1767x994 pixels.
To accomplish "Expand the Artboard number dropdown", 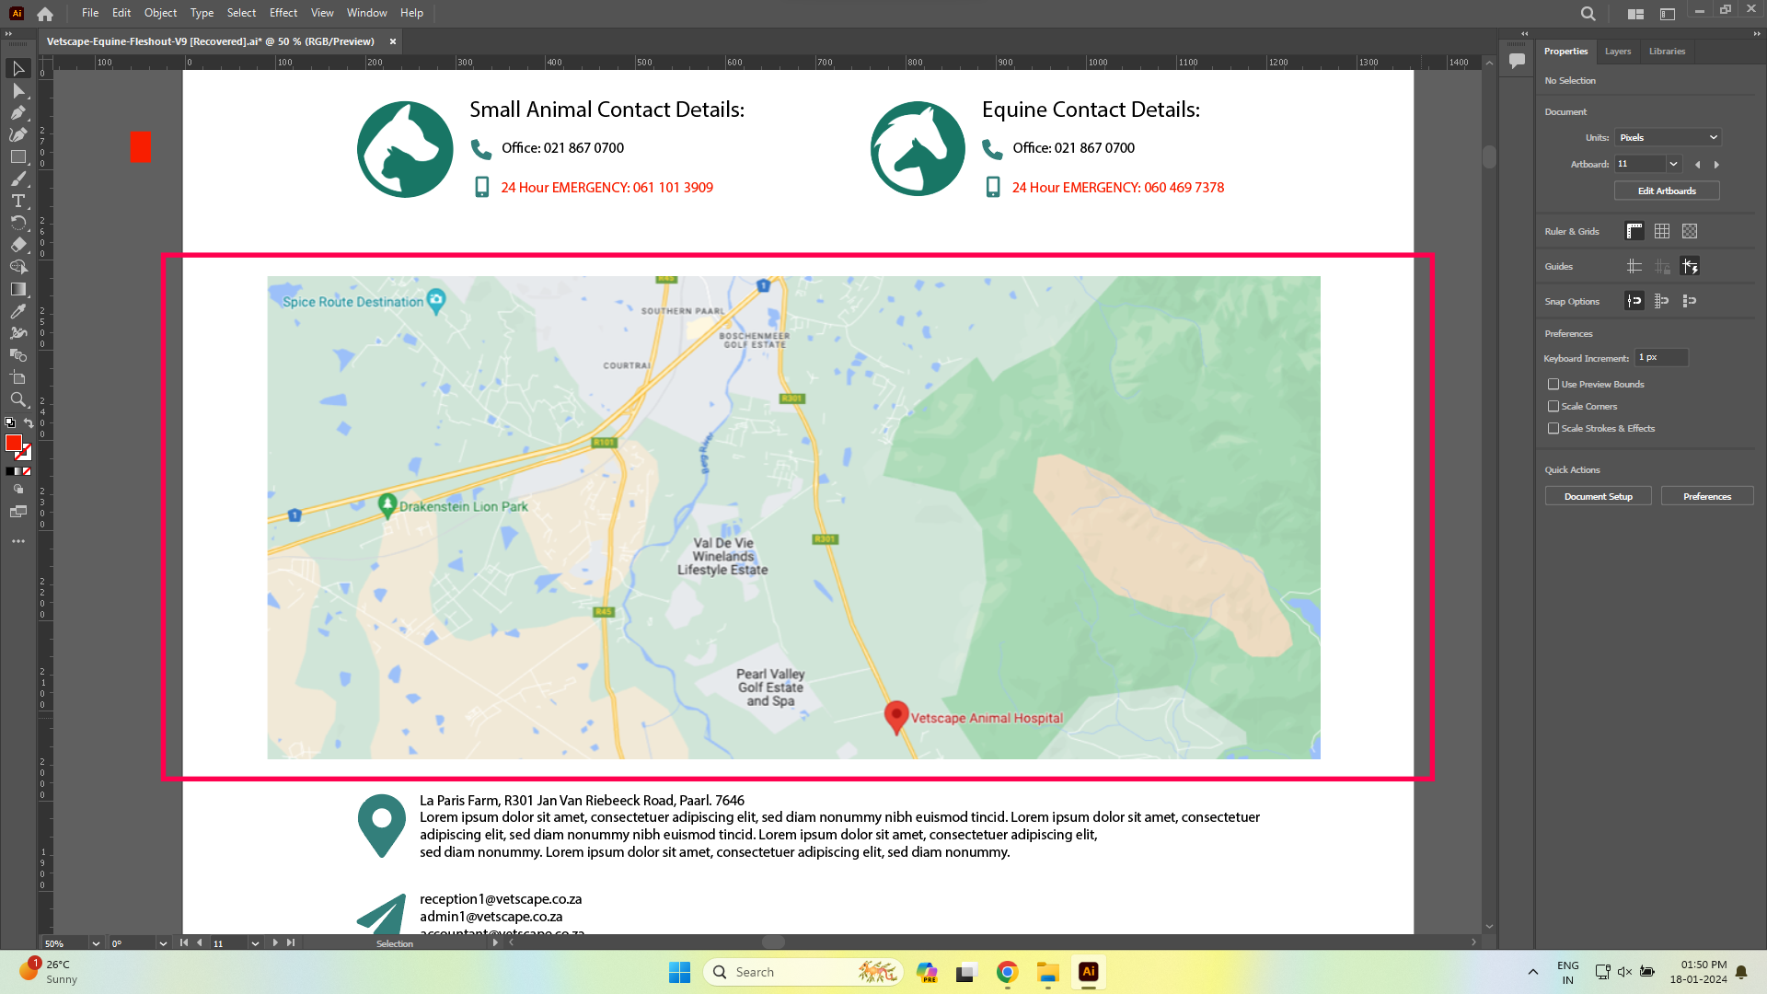I will coord(1673,164).
